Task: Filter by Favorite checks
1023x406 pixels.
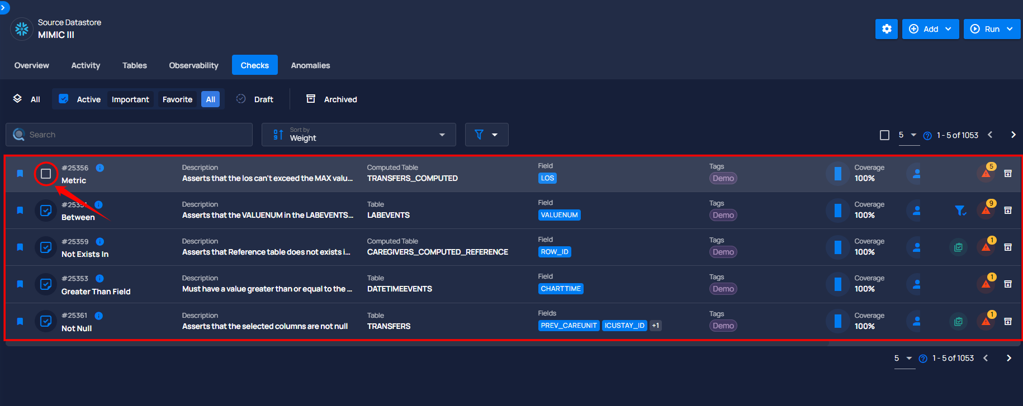Action: (177, 99)
